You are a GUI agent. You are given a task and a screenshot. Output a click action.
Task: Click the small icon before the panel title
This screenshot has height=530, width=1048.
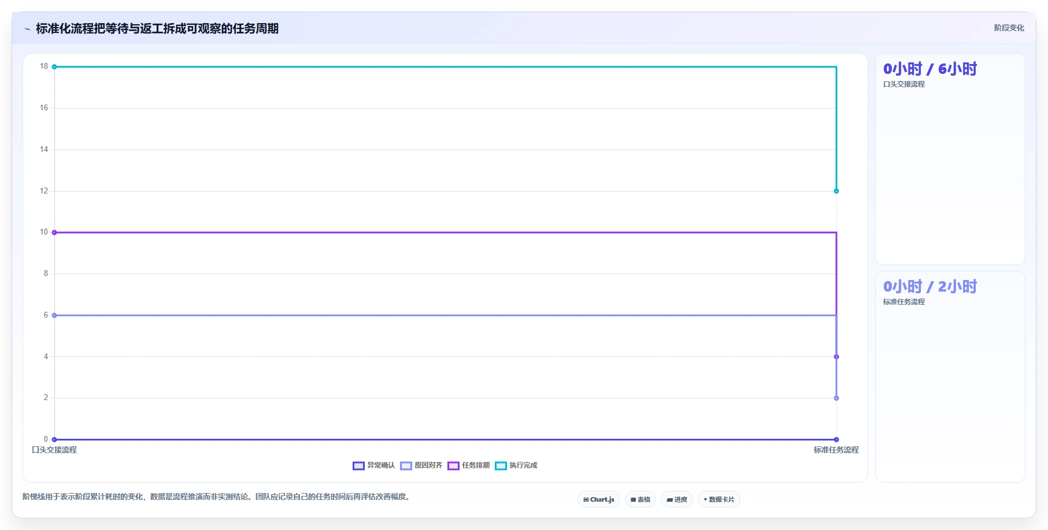coord(27,29)
